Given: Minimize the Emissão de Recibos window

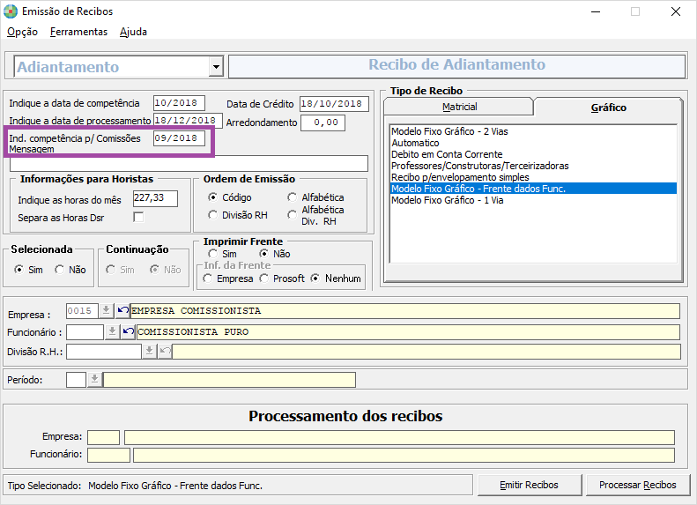Looking at the screenshot, I should tap(596, 11).
